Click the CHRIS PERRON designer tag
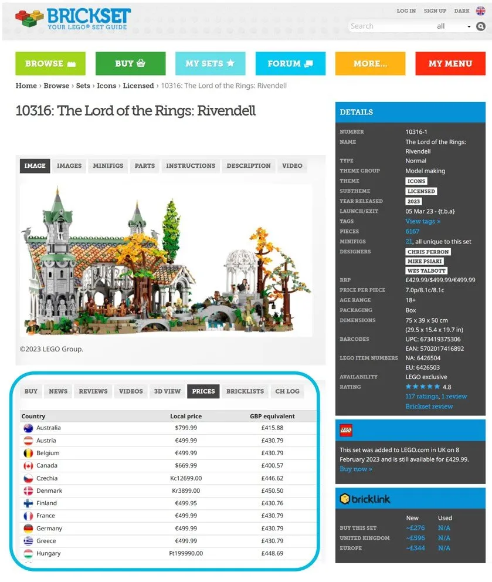This screenshot has width=492, height=582. click(428, 252)
